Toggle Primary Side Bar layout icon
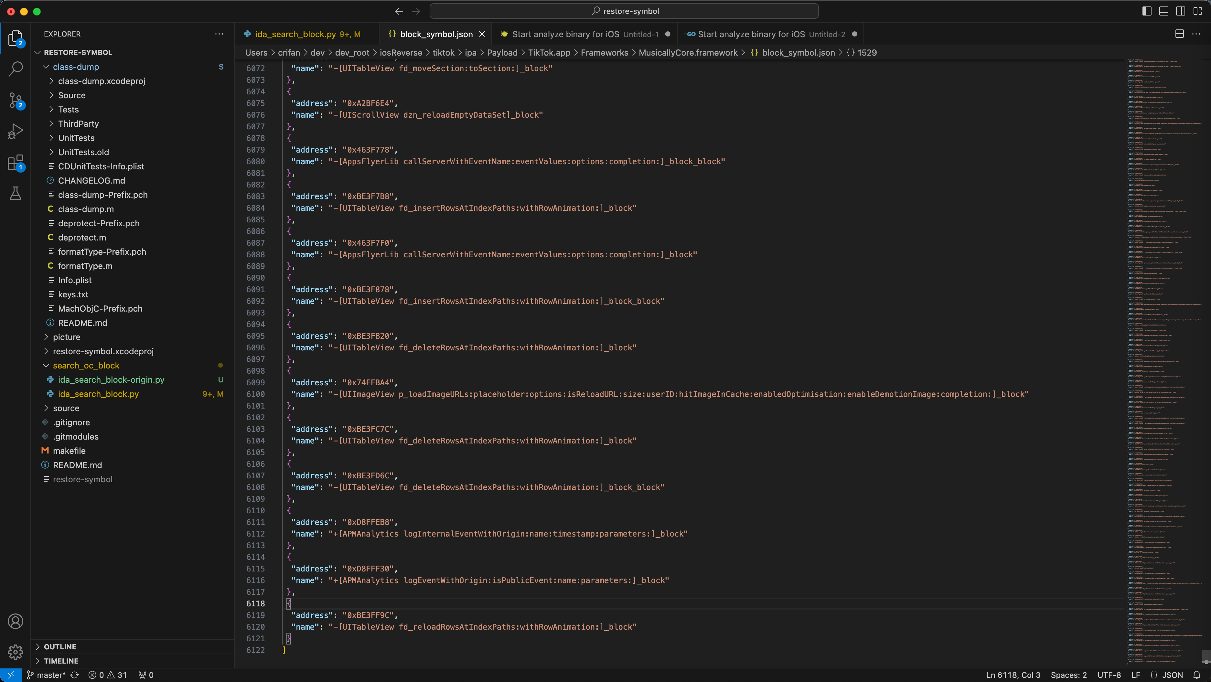1211x682 pixels. 1147,11
